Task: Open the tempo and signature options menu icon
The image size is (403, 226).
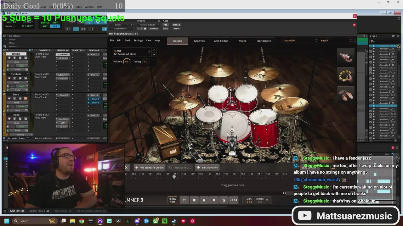Action: click(267, 200)
